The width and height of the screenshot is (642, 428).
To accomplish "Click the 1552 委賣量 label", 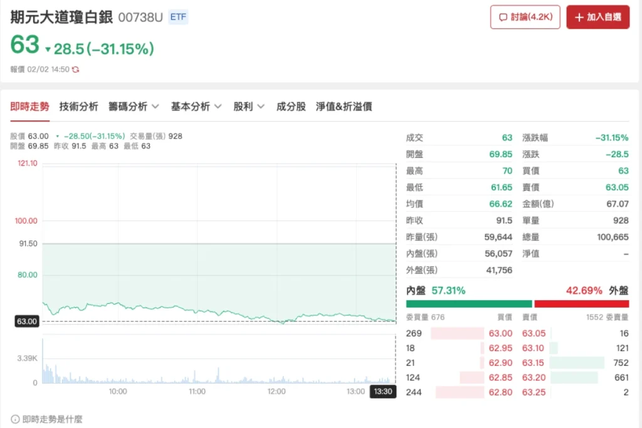I will point(607,317).
